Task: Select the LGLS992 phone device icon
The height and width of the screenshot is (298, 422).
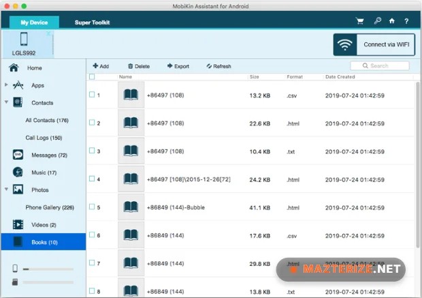Action: coord(24,39)
